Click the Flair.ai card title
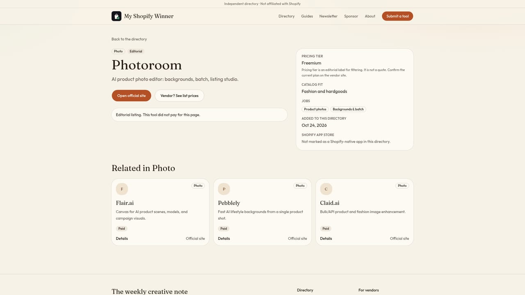 [x=125, y=203]
